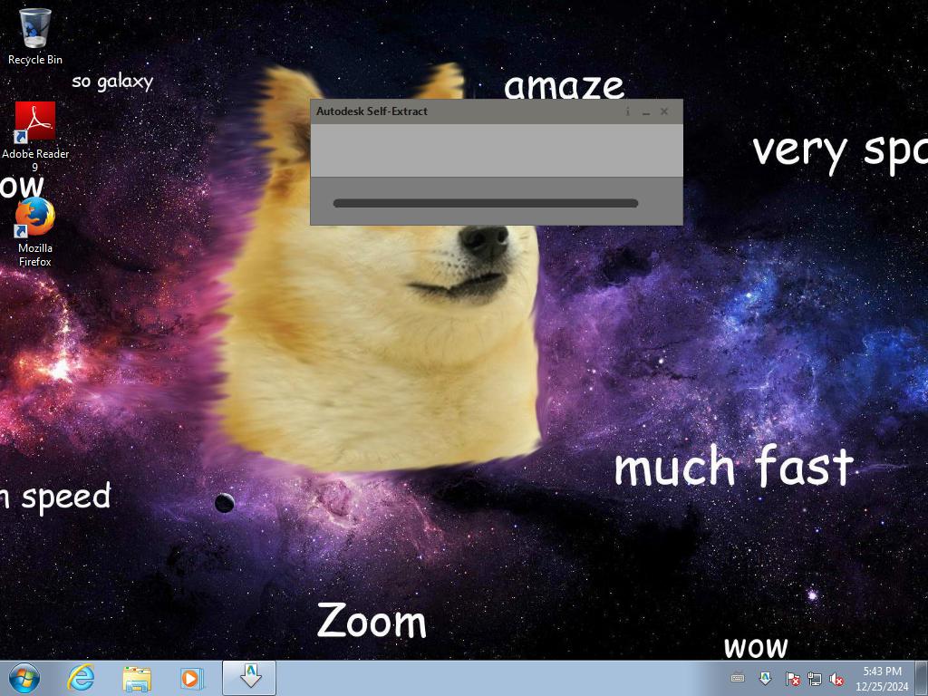Open the Windows Start menu orb
928x696 pixels.
24,678
